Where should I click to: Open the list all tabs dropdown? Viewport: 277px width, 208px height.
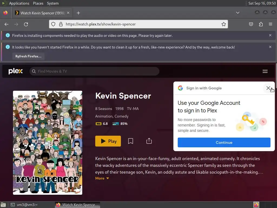238,13
